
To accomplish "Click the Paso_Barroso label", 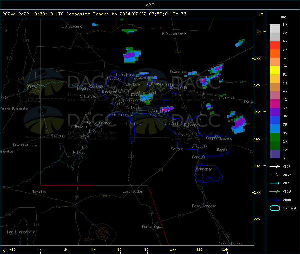I will tap(204, 206).
